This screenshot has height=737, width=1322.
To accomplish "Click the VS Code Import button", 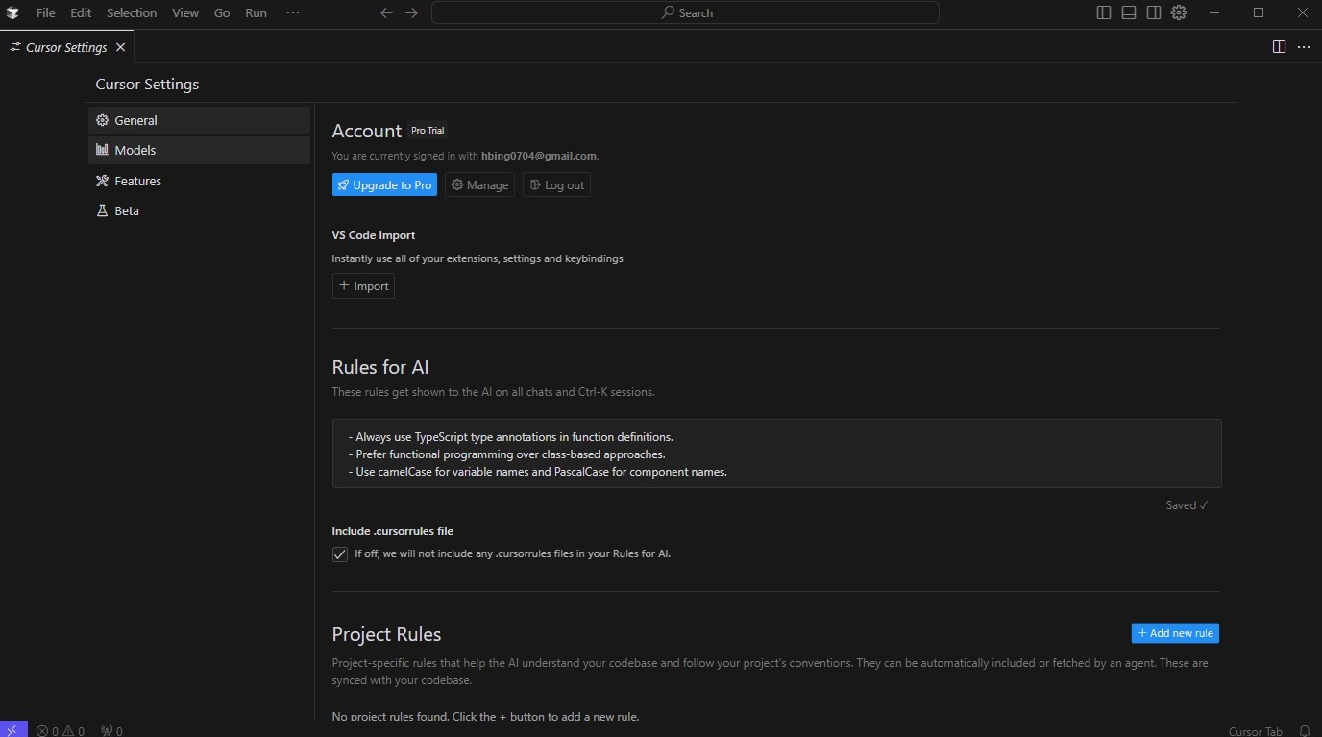I will [363, 285].
